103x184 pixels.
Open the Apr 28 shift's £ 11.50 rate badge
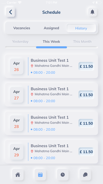click(x=86, y=123)
